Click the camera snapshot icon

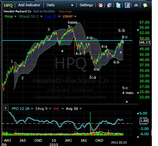click(x=136, y=5)
